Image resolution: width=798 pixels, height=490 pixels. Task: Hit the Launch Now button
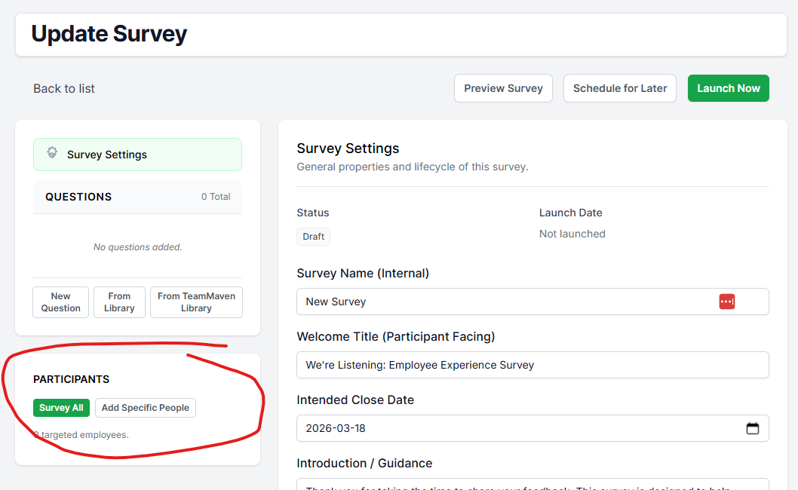point(728,88)
